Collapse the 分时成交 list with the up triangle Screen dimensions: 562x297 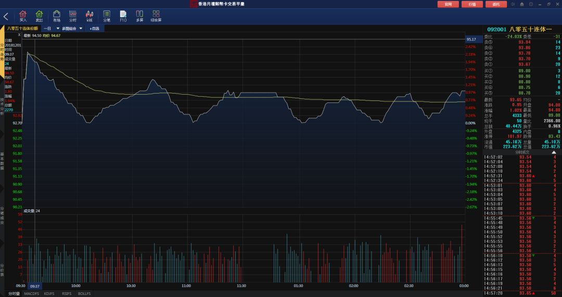point(554,152)
